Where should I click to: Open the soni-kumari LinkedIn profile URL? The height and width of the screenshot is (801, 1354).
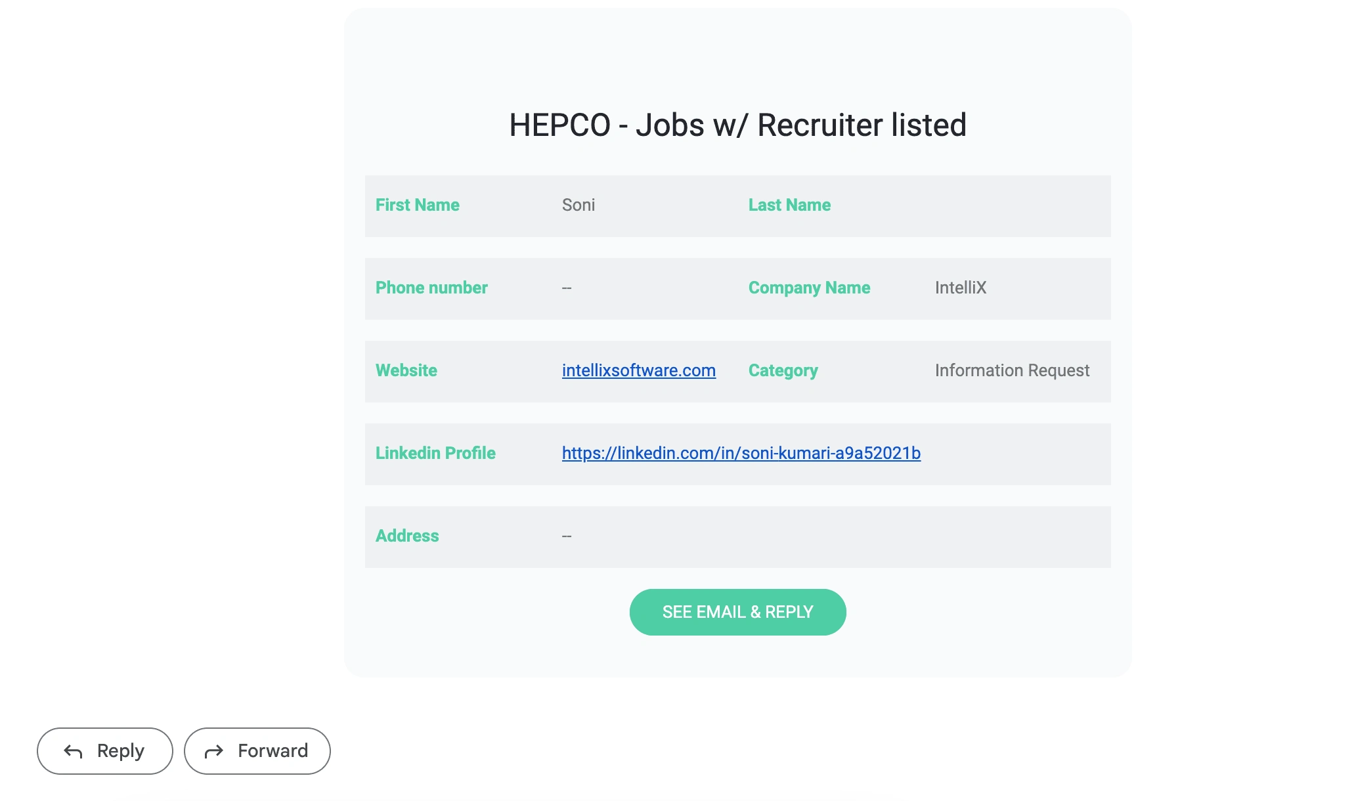(x=741, y=453)
